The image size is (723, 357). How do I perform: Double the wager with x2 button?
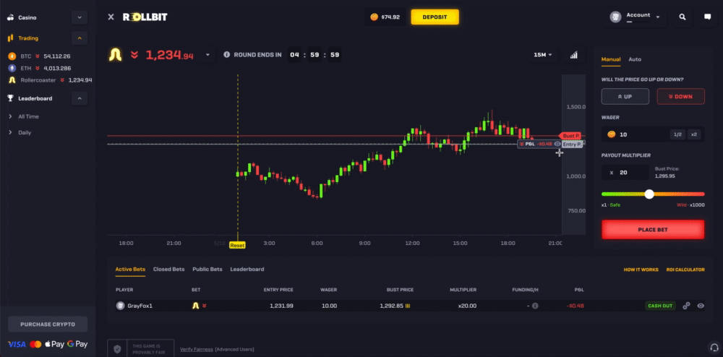coord(694,134)
